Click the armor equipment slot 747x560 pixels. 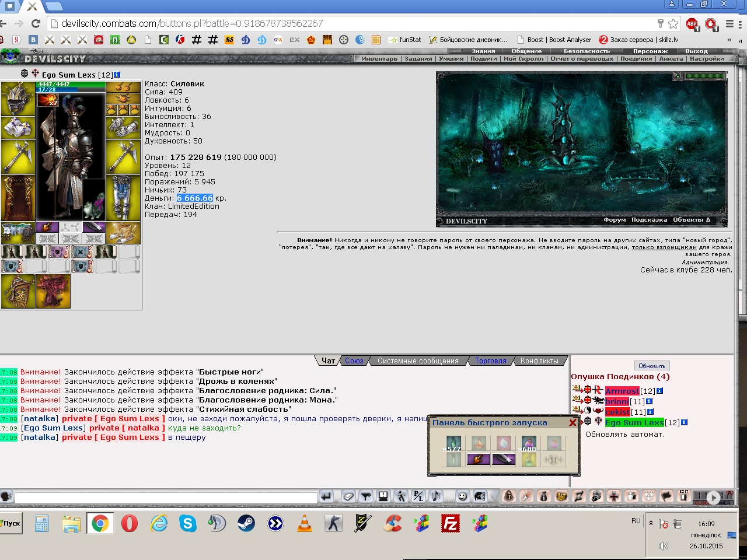pos(18,198)
